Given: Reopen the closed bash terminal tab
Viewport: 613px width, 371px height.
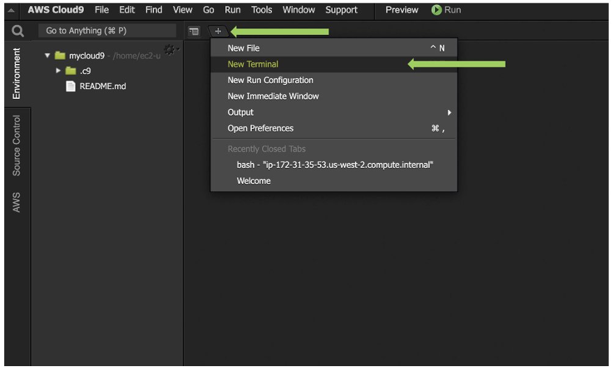Looking at the screenshot, I should [334, 165].
